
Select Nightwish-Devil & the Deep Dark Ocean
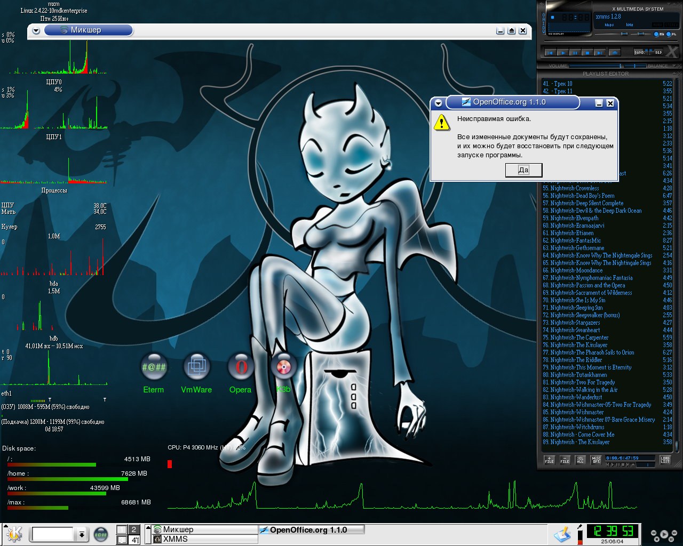pos(607,211)
